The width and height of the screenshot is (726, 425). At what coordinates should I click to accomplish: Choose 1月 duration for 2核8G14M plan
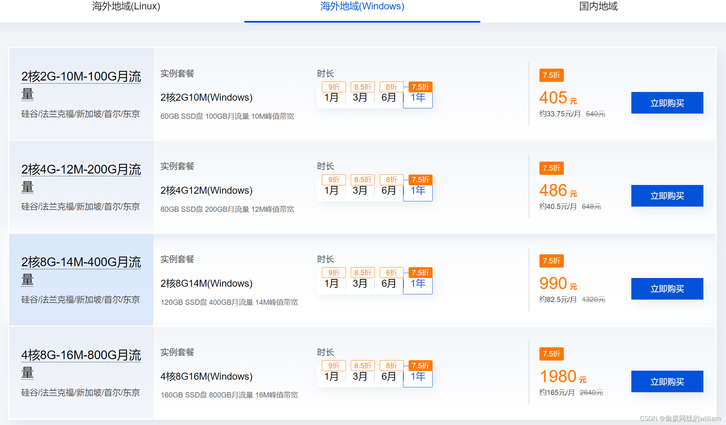pos(331,284)
